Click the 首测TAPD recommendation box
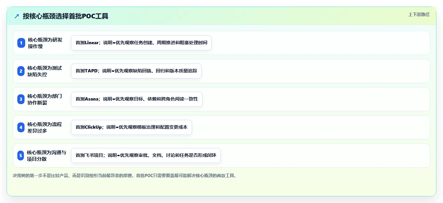The width and height of the screenshot is (443, 203). (x=136, y=71)
